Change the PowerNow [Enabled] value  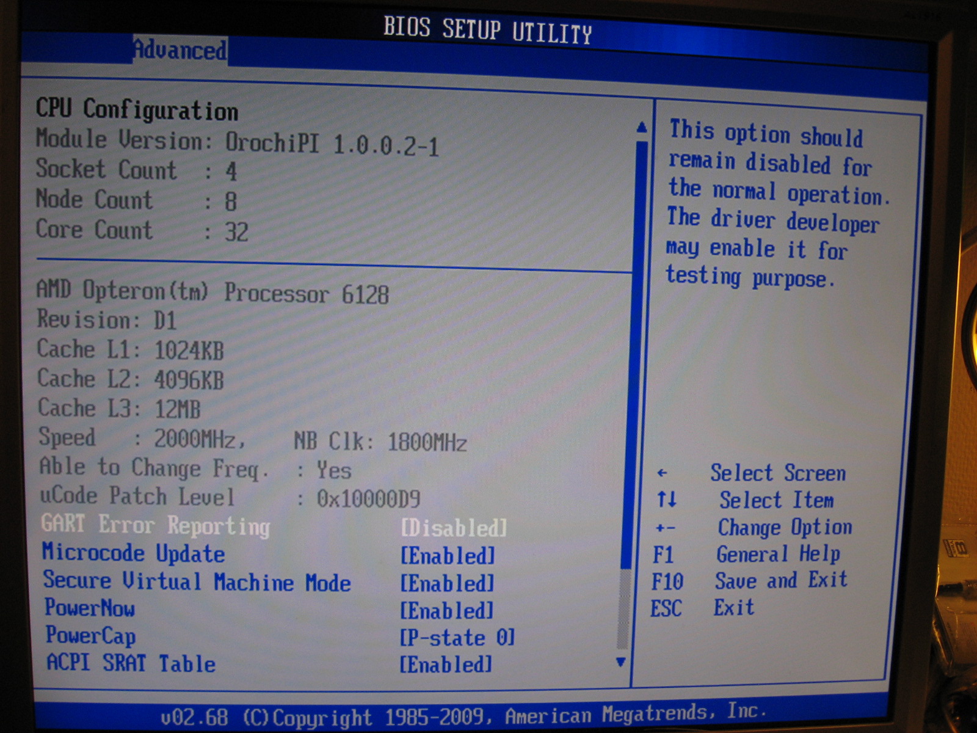coord(446,610)
